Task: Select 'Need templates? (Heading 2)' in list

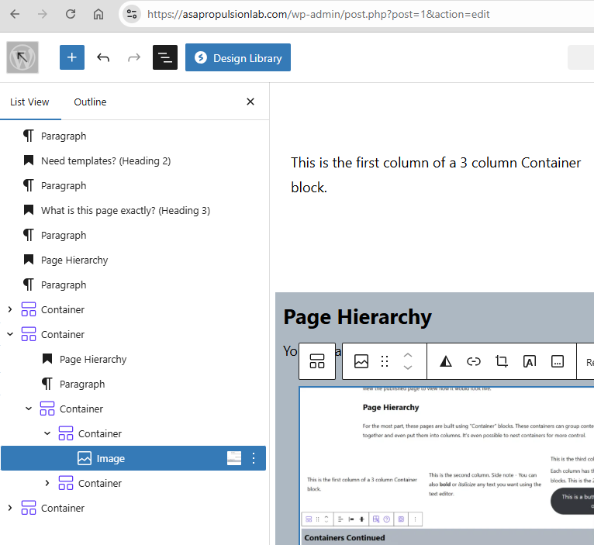Action: click(105, 161)
